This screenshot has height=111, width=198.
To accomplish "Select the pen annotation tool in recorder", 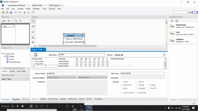I will point(47,106).
